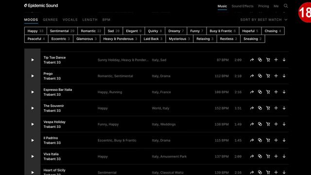Share Espresso Bar Italia

tap(252, 92)
